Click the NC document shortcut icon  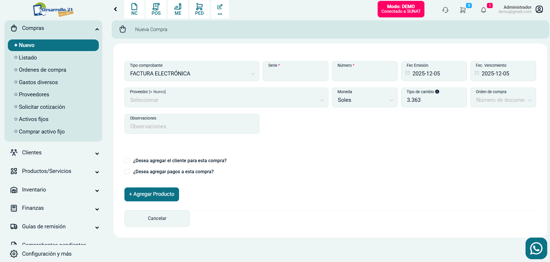coord(134,9)
